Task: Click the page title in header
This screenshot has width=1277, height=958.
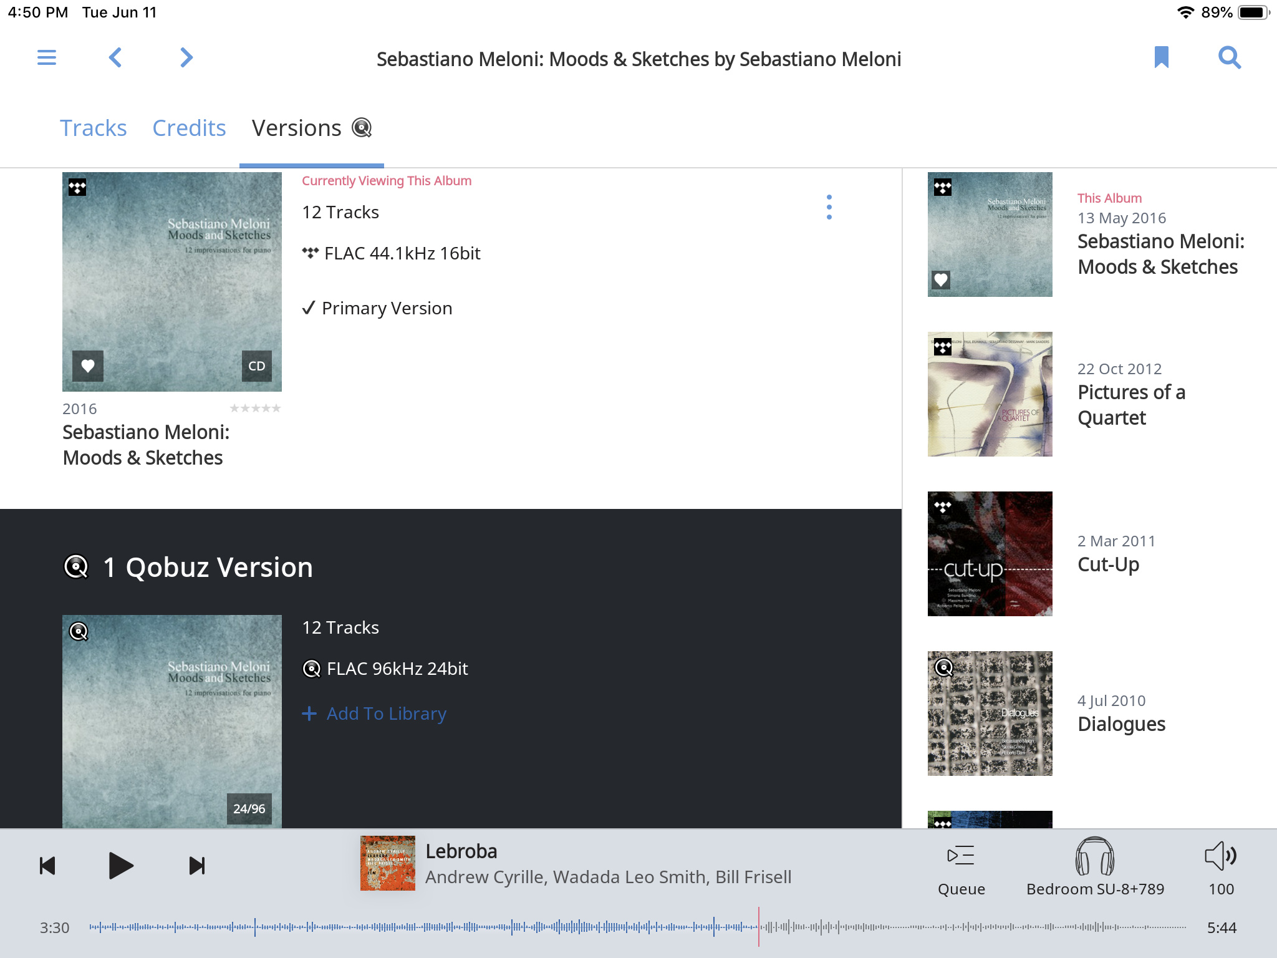Action: 638,59
